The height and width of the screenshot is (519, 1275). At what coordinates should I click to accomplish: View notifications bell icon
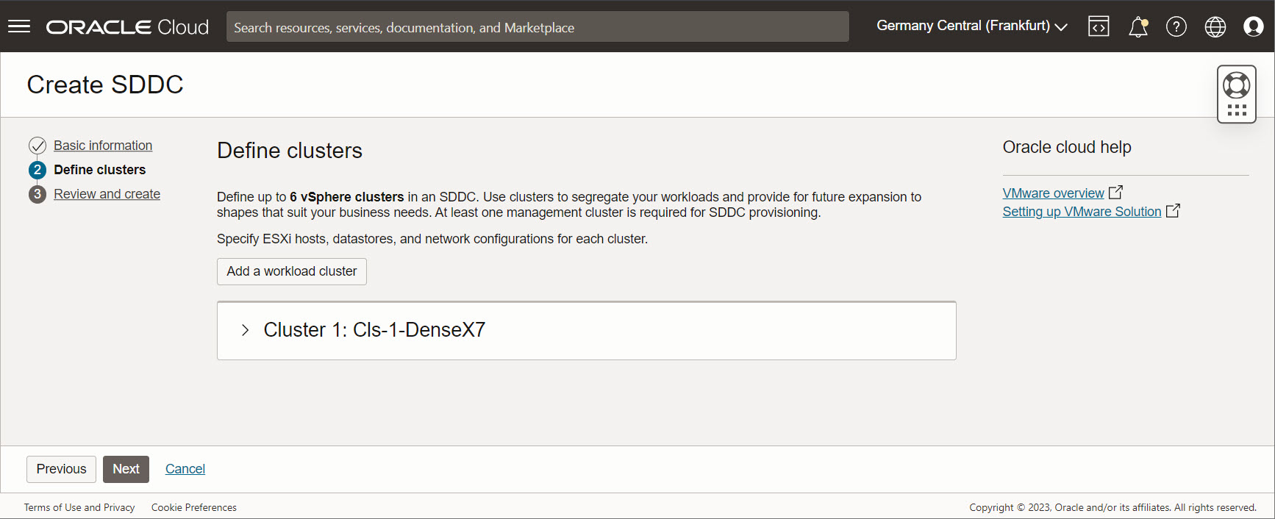pos(1137,27)
